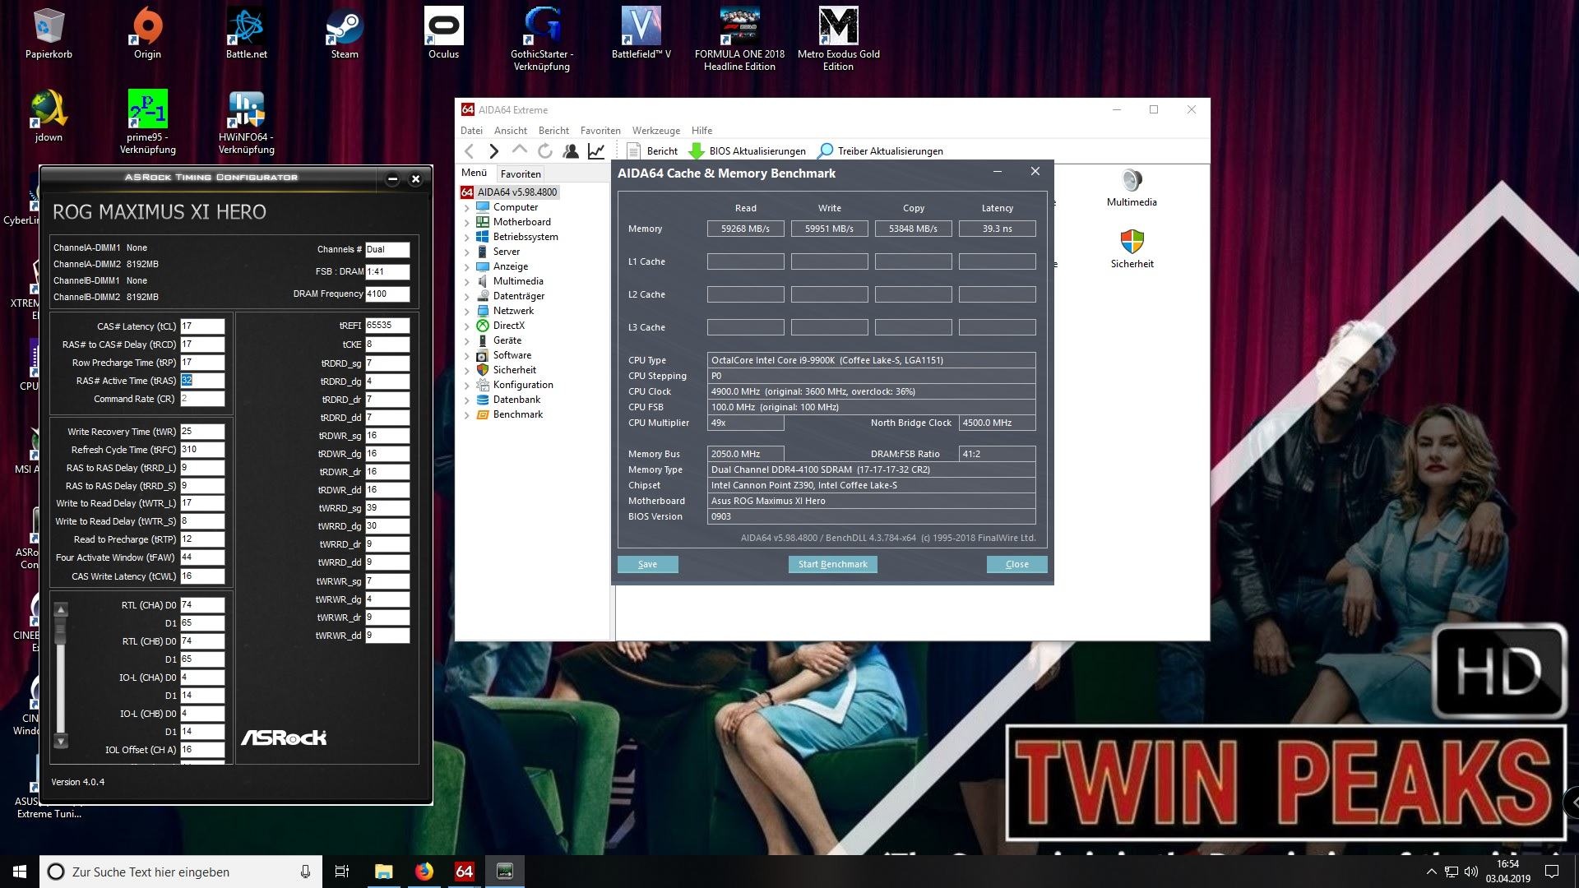This screenshot has width=1579, height=888.
Task: Select the Battlefield V desktop shortcut
Action: [641, 34]
